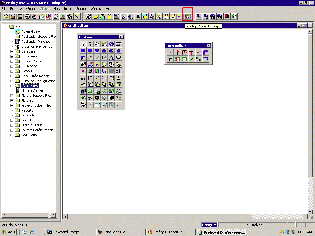Viewport: 315px width, 236px height.
Task: Open Startup Profile Manager from toolbar
Action: pos(187,17)
